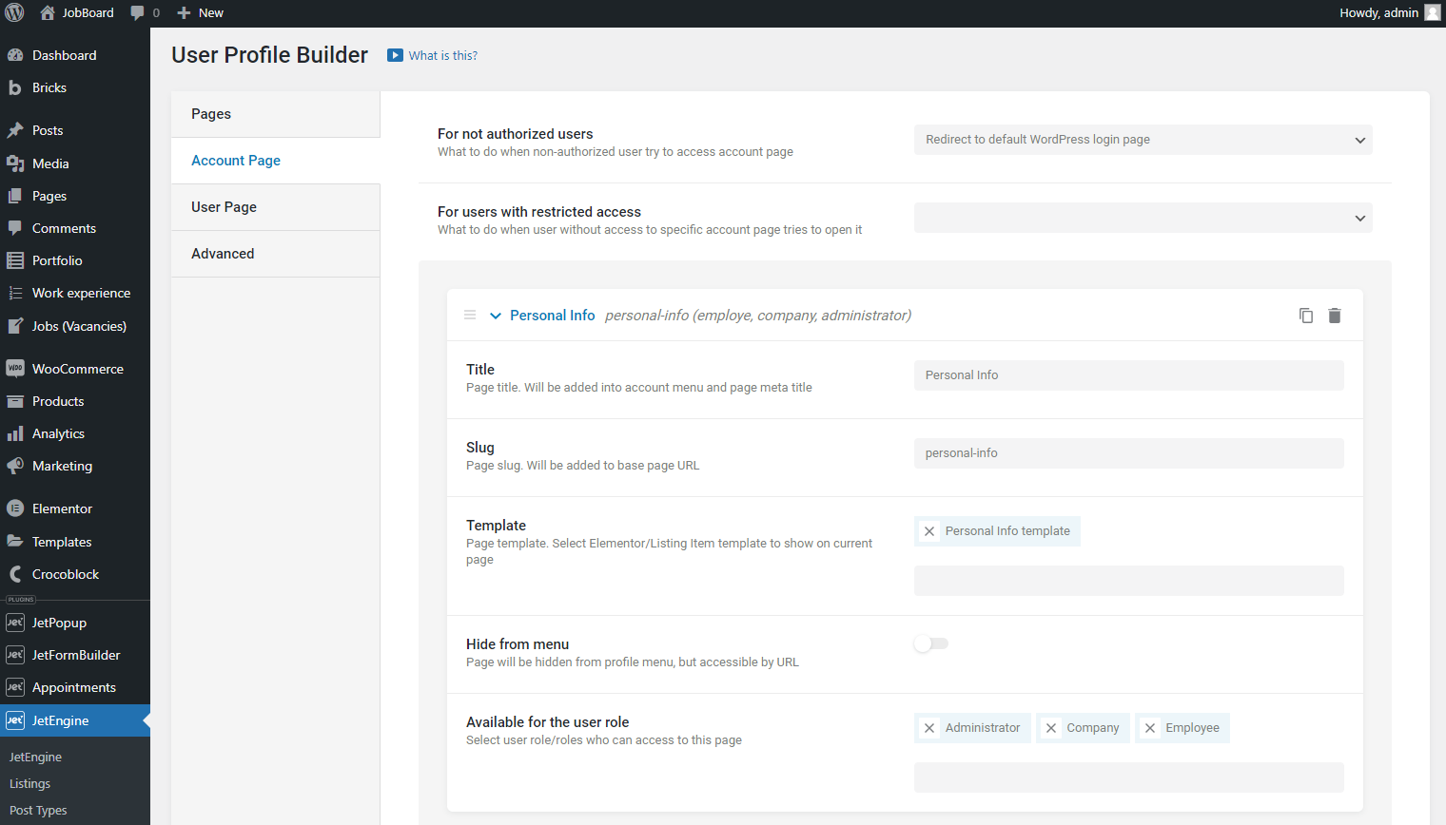Click the New plus icon in admin bar
Screen dimensions: 1446x825
pos(185,12)
